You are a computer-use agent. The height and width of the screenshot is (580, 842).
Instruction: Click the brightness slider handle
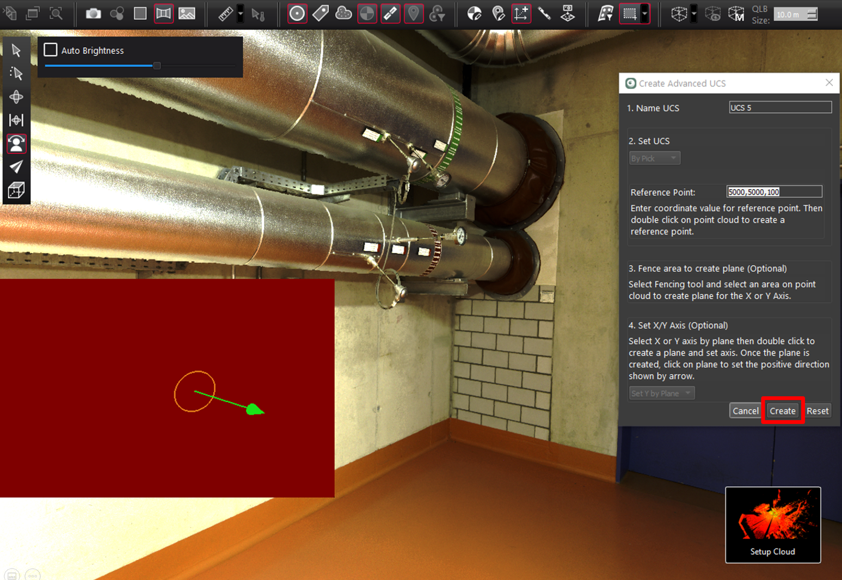[157, 66]
